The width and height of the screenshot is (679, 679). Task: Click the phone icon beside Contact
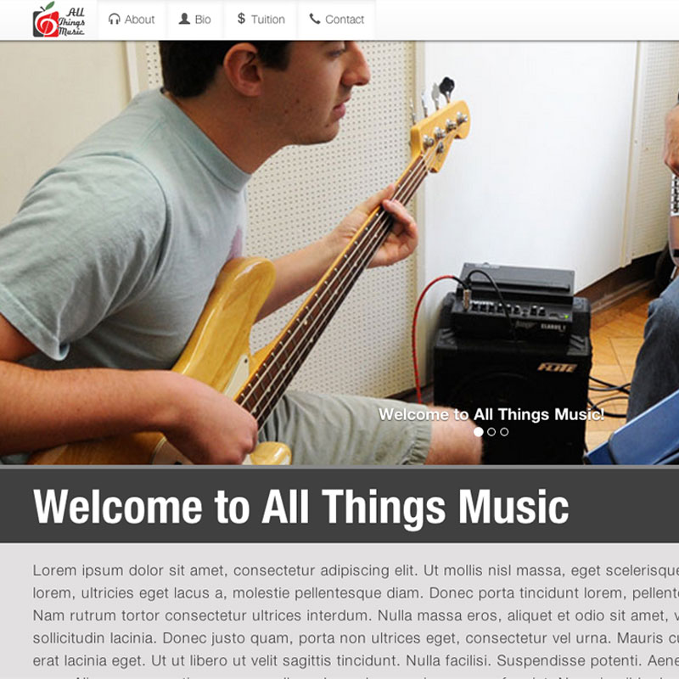[315, 19]
